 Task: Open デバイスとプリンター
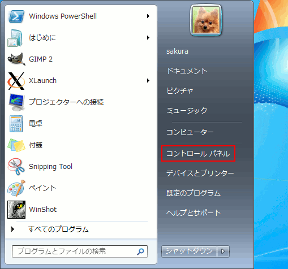coord(200,173)
